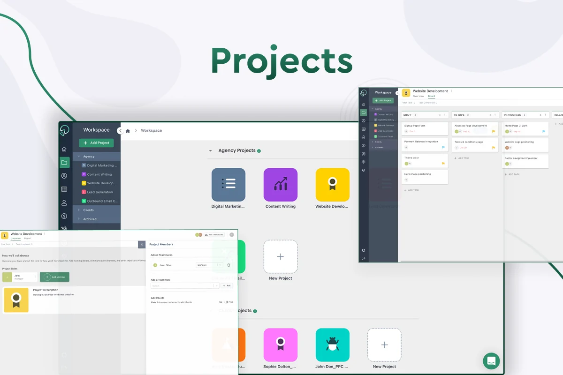Collapse the Workspace sidebar with chevron toggle
This screenshot has height=375, width=563.
tap(122, 131)
